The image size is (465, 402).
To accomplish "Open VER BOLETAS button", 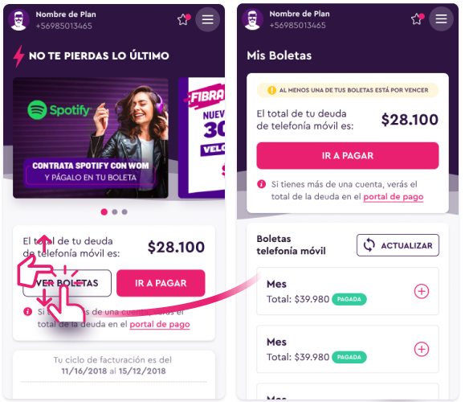I will pos(67,283).
